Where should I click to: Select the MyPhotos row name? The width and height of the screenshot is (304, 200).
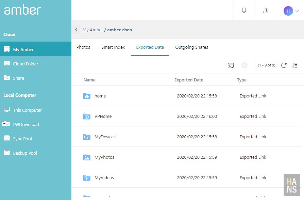104,157
